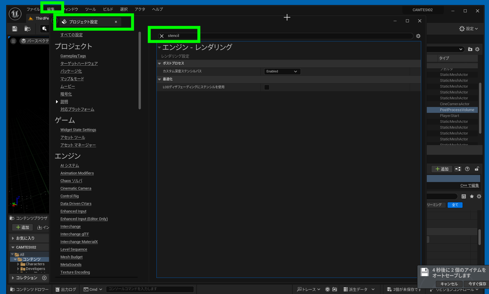Expand the 説明 category in sidebar
Viewport: 489px width, 294px height.
click(x=57, y=102)
